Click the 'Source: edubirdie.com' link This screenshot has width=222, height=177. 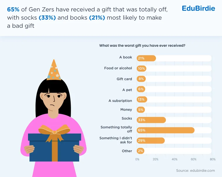[195, 171]
